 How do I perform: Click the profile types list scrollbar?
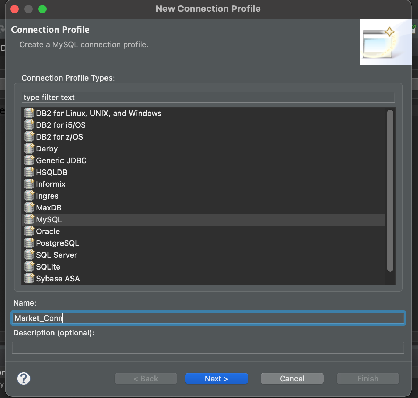coord(390,190)
